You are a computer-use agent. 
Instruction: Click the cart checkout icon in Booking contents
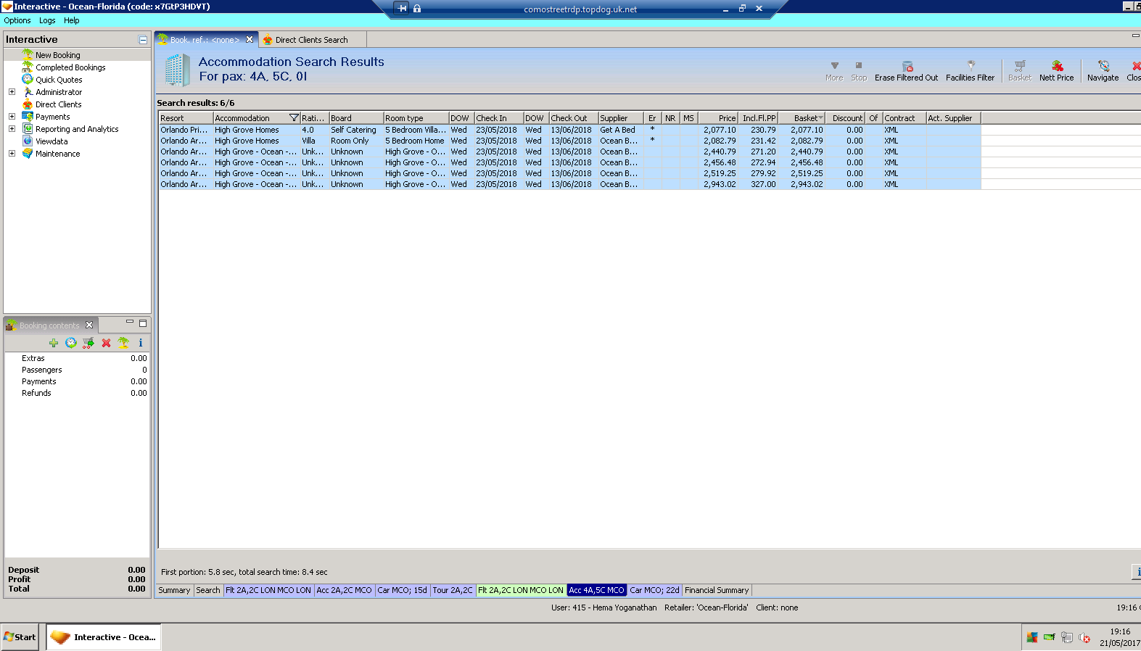(88, 343)
